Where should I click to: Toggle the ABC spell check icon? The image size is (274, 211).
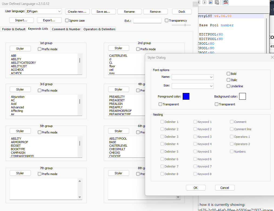[x=225, y=2]
